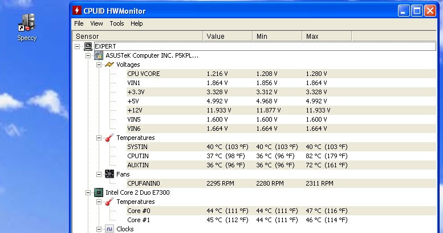Click AUXTIN max 72 °C (161 °F)
The image size is (443, 233).
(x=327, y=165)
